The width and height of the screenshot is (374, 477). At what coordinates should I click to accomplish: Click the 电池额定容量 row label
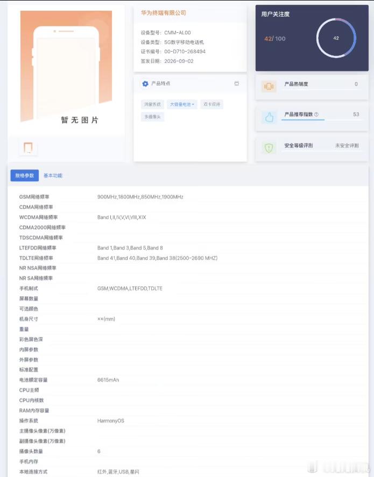point(33,380)
